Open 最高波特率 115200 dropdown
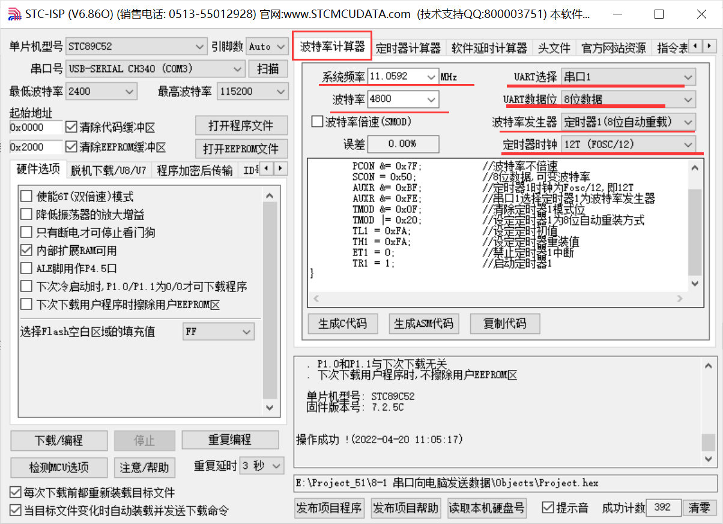The image size is (723, 524). [x=252, y=91]
